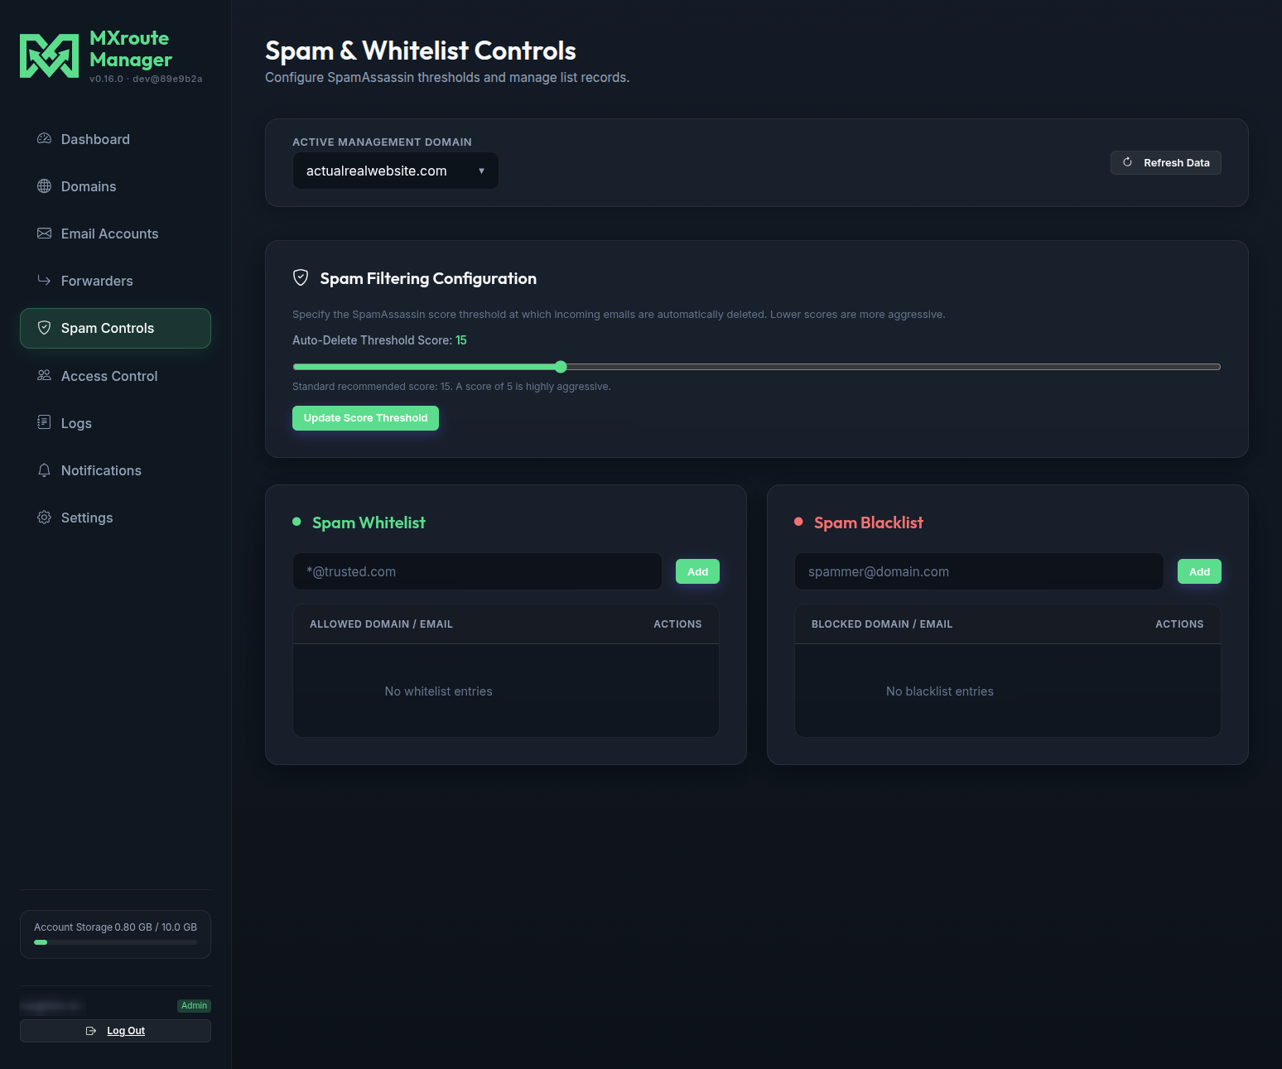Click the red dot beside Spam Blacklist
This screenshot has width=1282, height=1069.
[x=798, y=522]
